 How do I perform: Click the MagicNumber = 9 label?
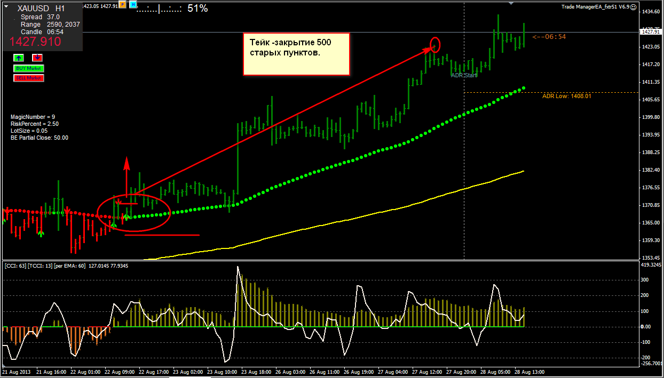click(x=33, y=117)
